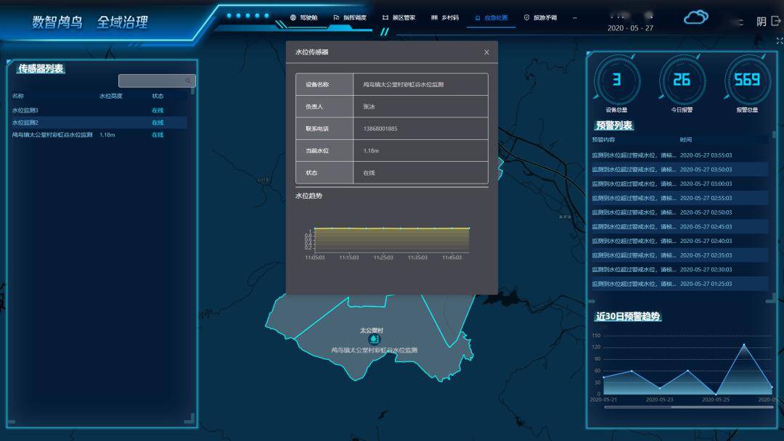This screenshot has width=784, height=441.
Task: Click the logout icon at top right
Action: (x=776, y=21)
